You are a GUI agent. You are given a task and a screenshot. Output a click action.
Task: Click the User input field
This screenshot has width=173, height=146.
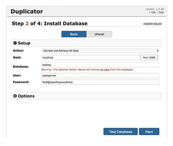tap(100, 75)
